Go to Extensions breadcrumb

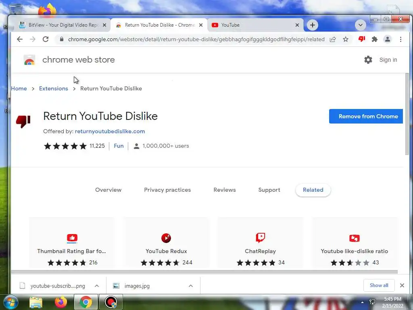click(54, 88)
